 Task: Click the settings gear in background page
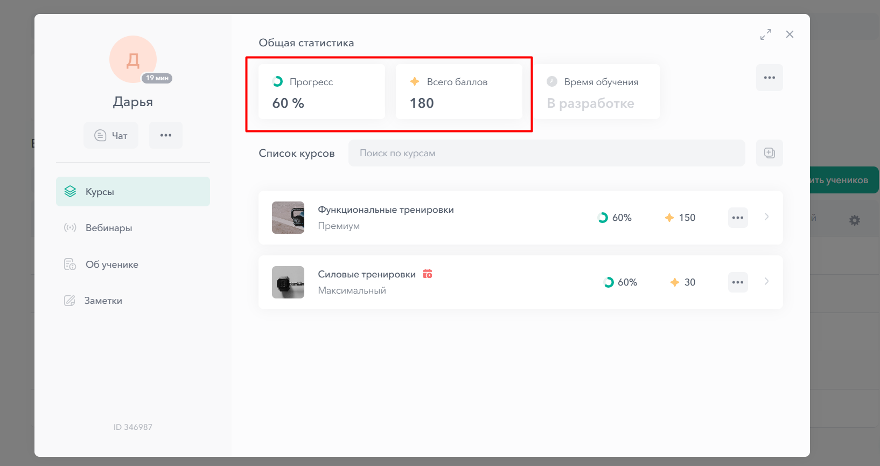click(x=855, y=220)
